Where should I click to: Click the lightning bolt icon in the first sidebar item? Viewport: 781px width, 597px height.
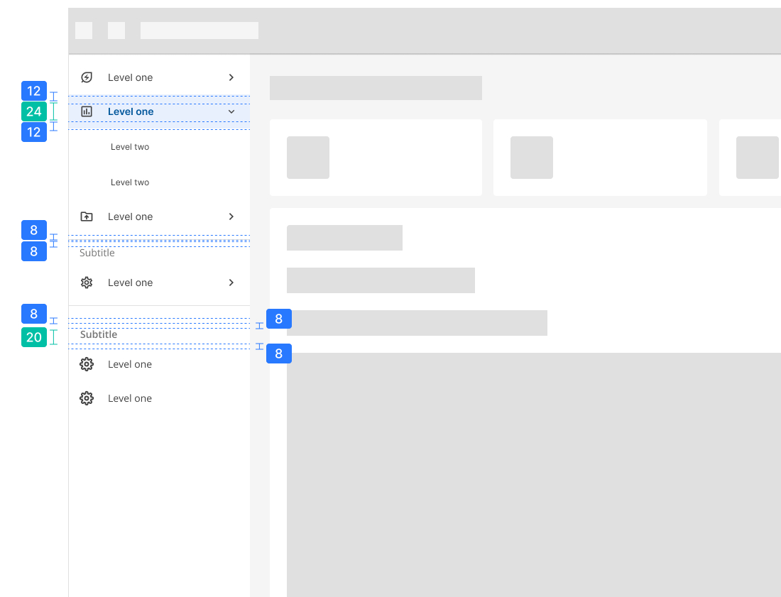point(87,77)
